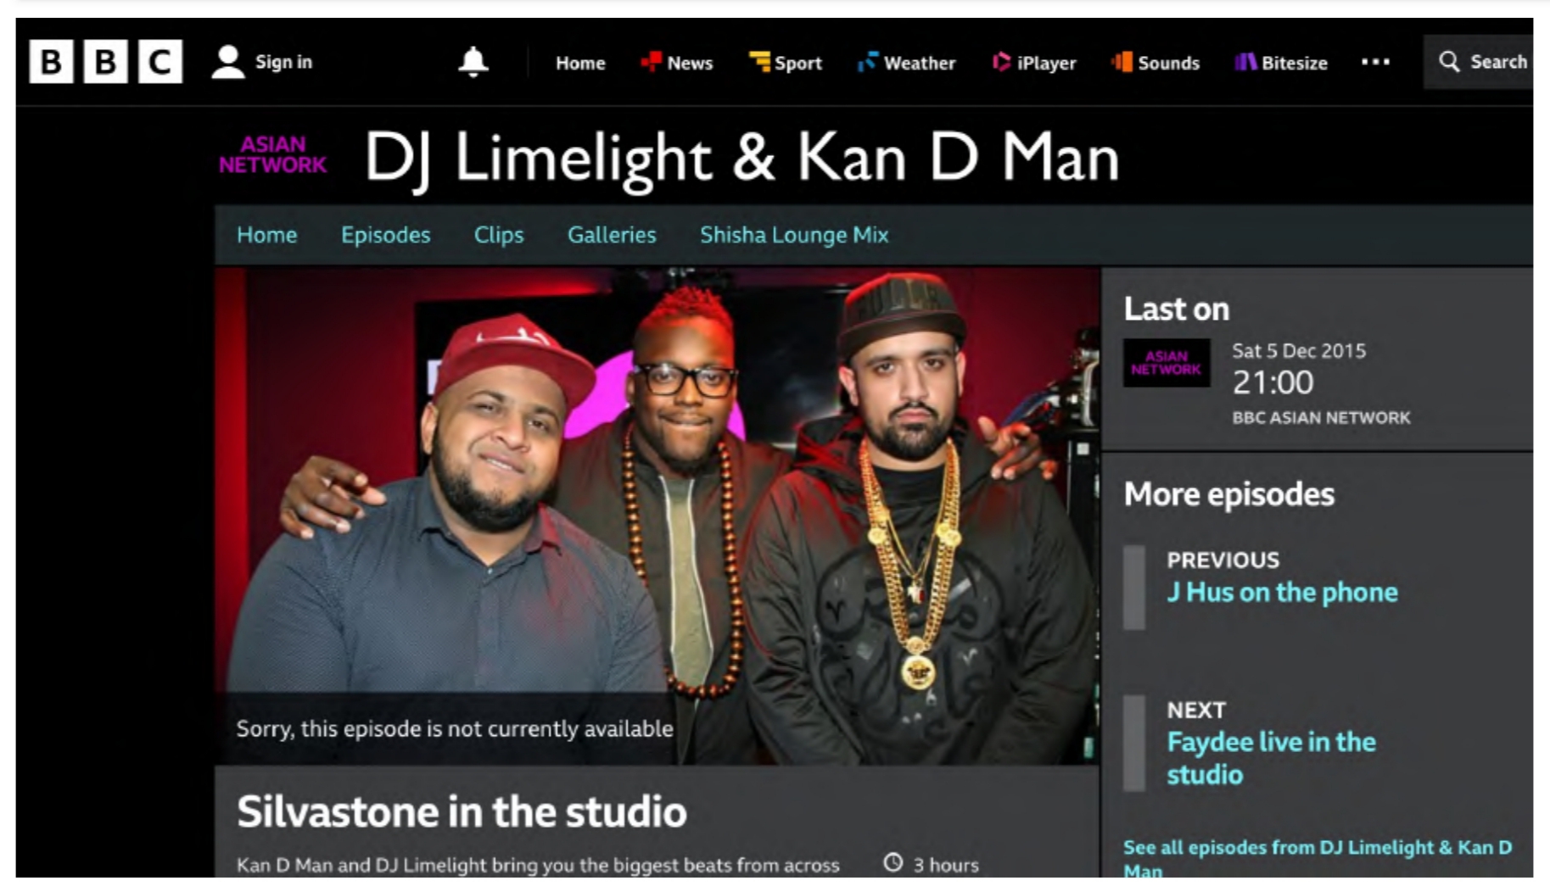The width and height of the screenshot is (1550, 892).
Task: Select the Galleries tab
Action: coord(612,235)
